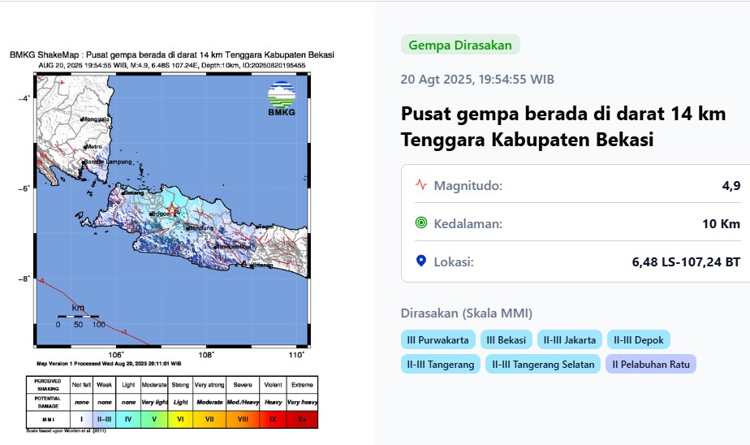Choose the II-III Jakarta chip

(571, 340)
